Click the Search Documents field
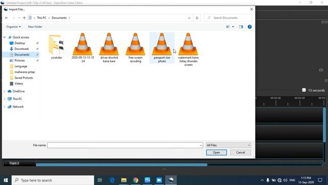This screenshot has width=328, height=185. (x=228, y=18)
